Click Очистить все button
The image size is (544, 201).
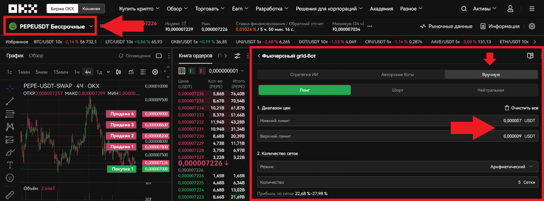(x=521, y=108)
